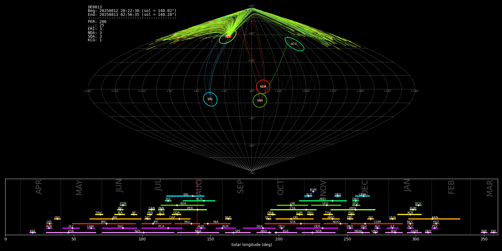Click the pink NZC activity bar
The image size is (502, 251).
138,233
